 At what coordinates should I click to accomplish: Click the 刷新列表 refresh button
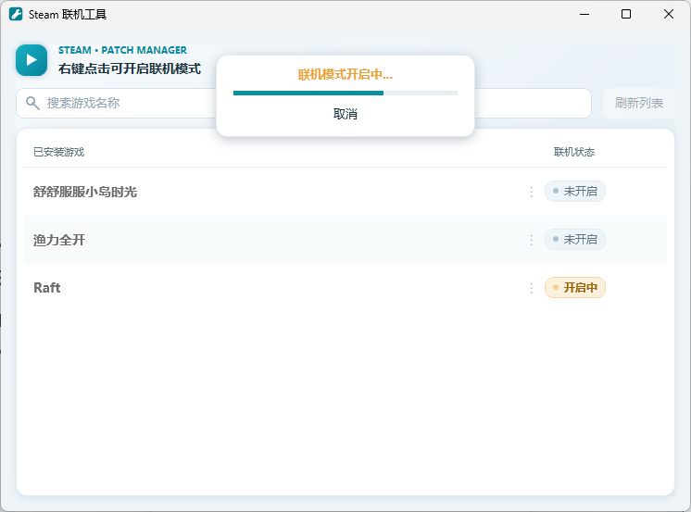tap(638, 103)
